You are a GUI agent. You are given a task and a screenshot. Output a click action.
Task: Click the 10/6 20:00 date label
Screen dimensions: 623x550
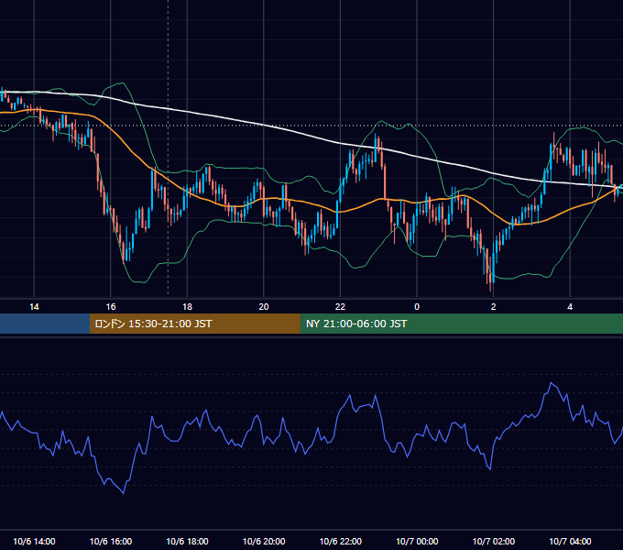tap(264, 541)
